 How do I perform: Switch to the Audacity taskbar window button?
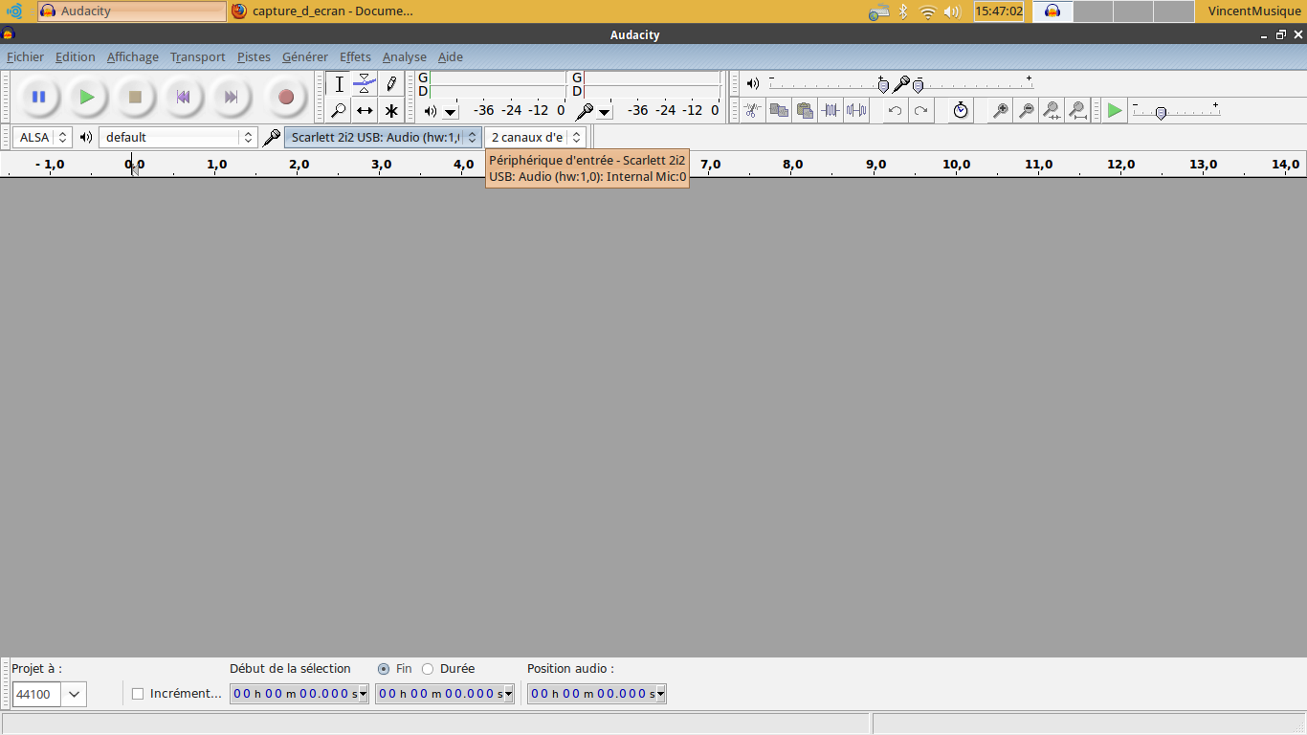[132, 11]
